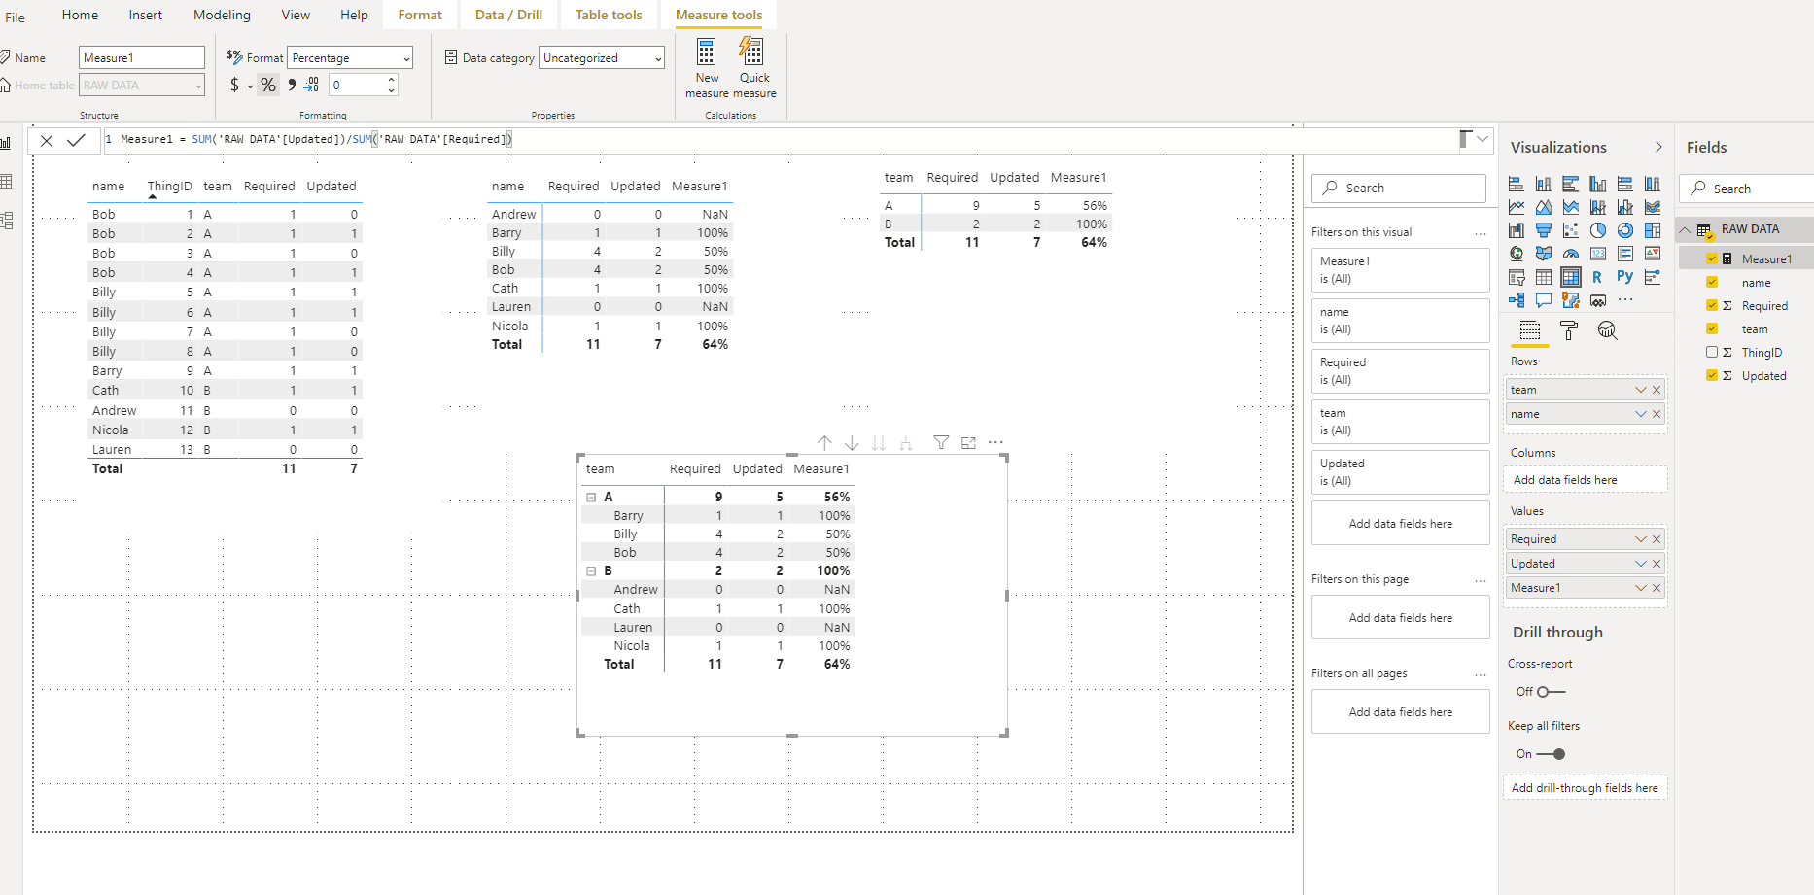
Task: Click the filters Search box
Action: [1399, 188]
